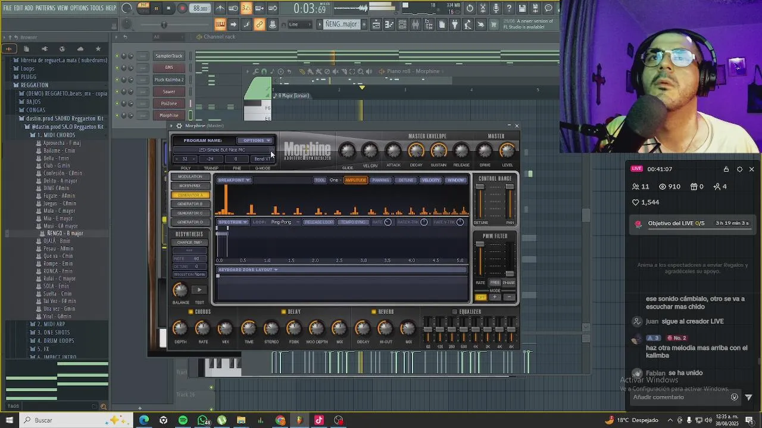This screenshot has height=428, width=762.
Task: Open Spotify from the taskbar
Action: click(183, 420)
